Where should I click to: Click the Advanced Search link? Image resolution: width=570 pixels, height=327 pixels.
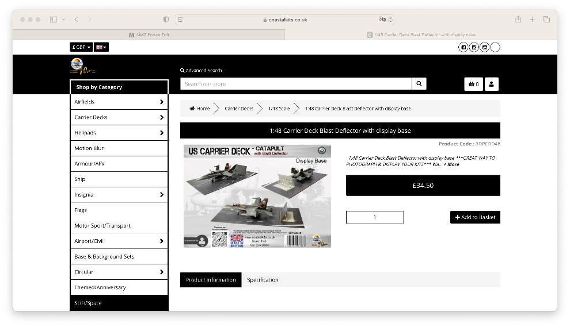coord(201,70)
